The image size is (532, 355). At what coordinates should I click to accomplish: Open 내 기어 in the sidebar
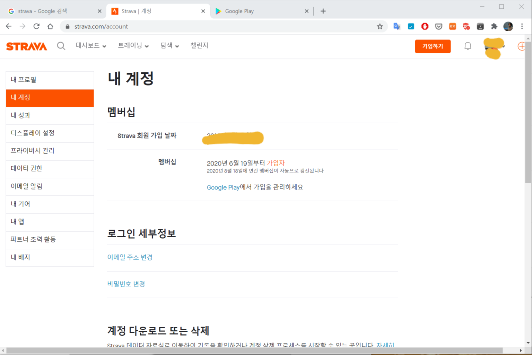(50, 204)
